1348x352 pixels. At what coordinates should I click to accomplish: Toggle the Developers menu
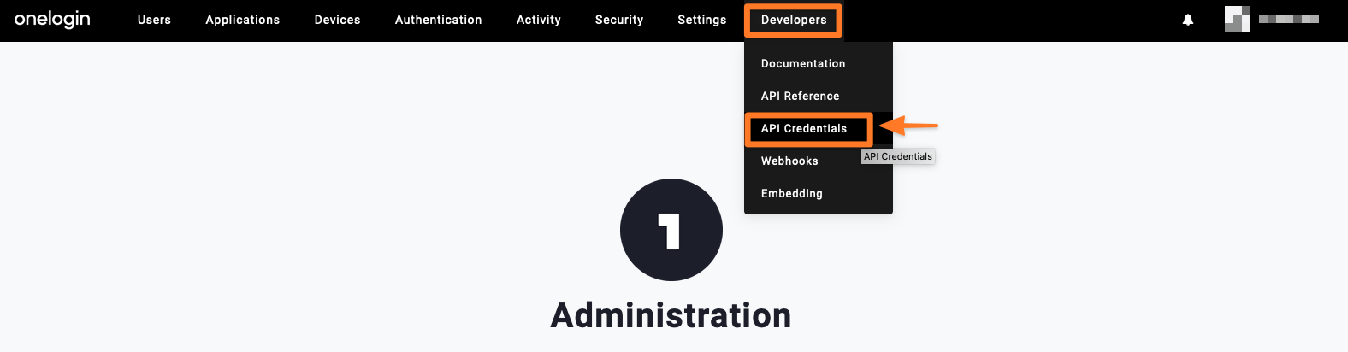(x=794, y=20)
